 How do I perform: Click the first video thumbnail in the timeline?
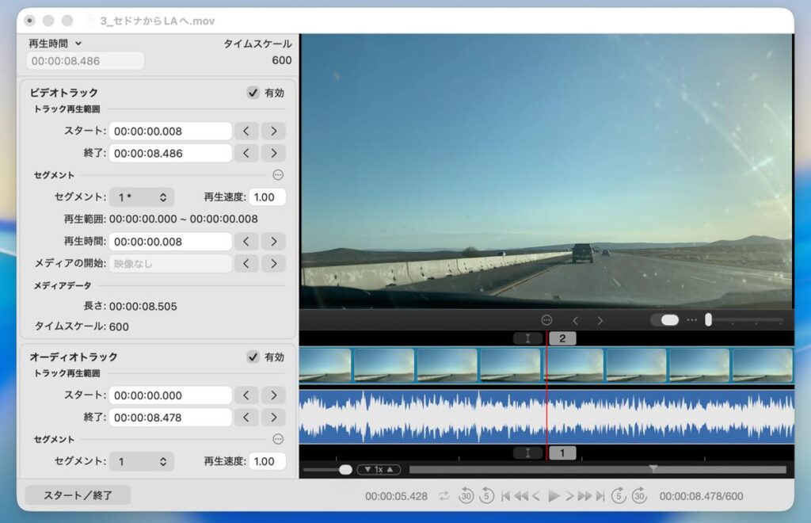326,365
